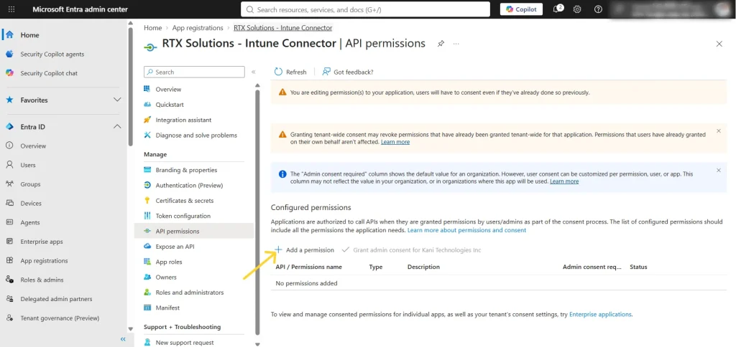736x347 pixels.
Task: Open Entra ID Overview in left navigation
Action: tap(33, 146)
